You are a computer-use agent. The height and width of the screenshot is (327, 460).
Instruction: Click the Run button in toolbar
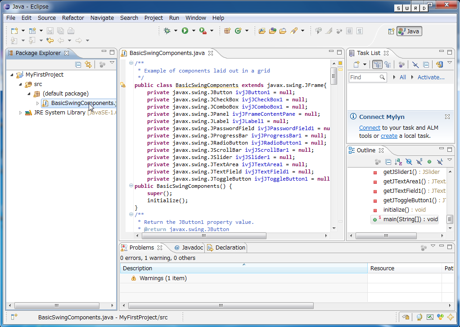click(x=185, y=31)
